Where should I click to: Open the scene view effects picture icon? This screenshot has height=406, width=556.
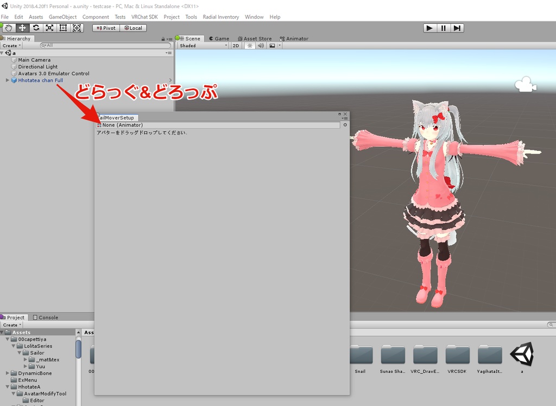[271, 46]
